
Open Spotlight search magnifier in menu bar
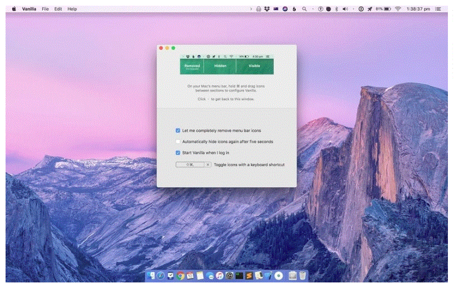click(x=304, y=9)
